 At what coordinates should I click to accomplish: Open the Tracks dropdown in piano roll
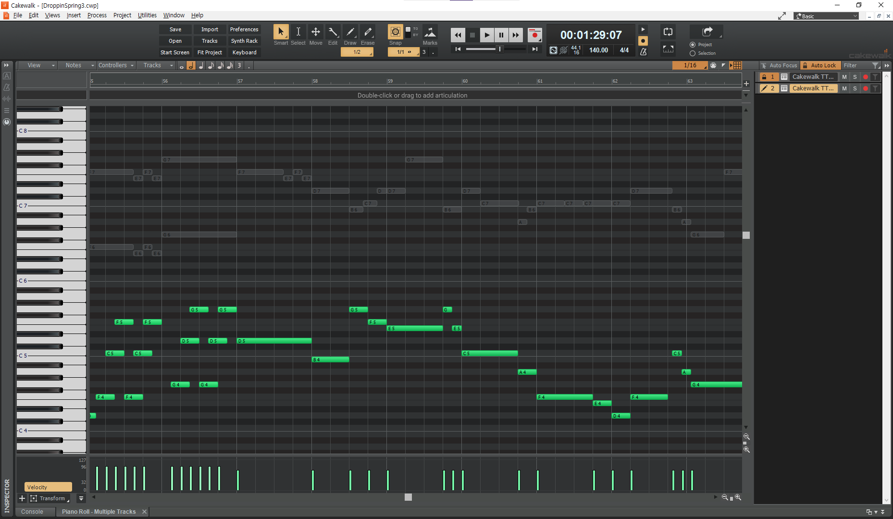(156, 65)
